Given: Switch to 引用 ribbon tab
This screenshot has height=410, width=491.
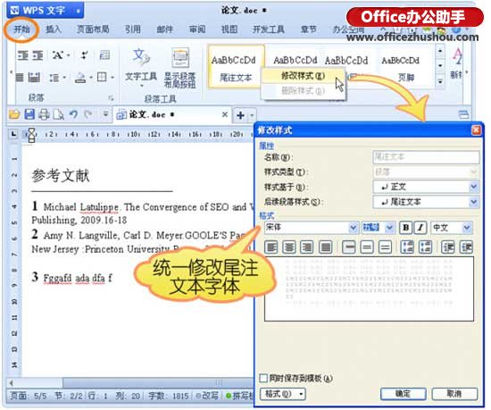Looking at the screenshot, I should coord(133,29).
